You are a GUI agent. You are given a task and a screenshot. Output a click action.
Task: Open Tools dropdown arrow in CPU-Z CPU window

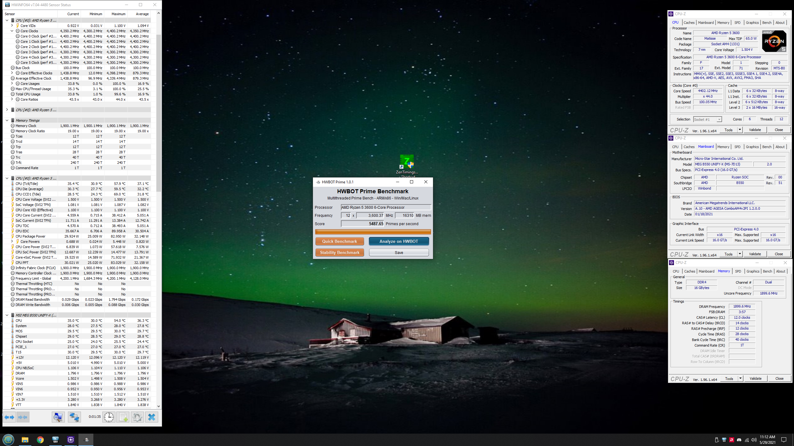pyautogui.click(x=740, y=130)
